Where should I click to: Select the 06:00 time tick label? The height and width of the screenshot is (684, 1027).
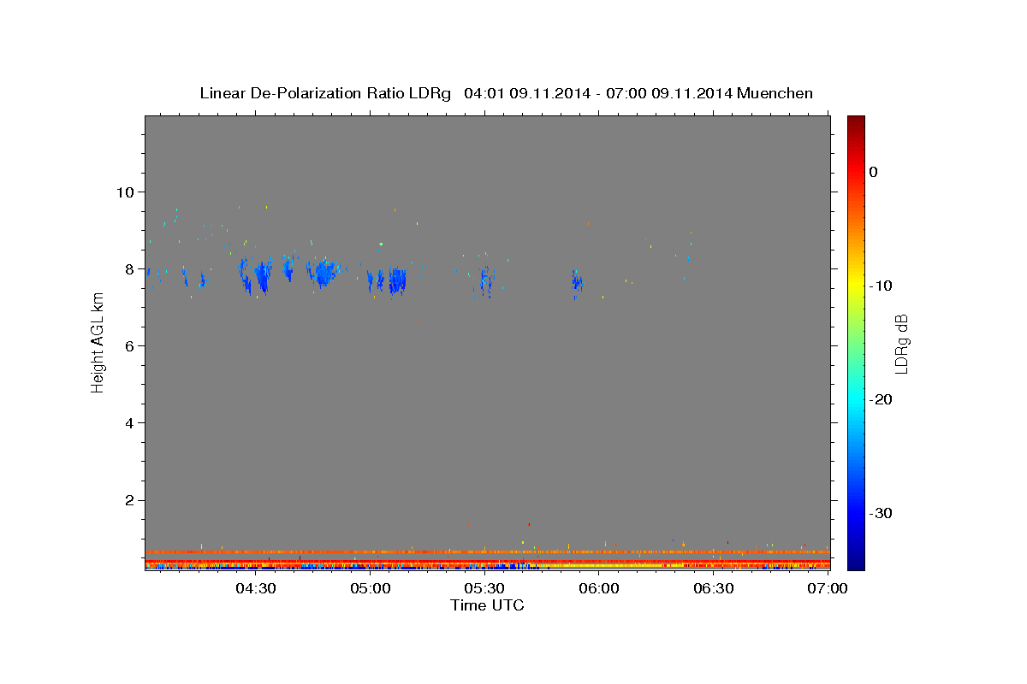point(599,588)
